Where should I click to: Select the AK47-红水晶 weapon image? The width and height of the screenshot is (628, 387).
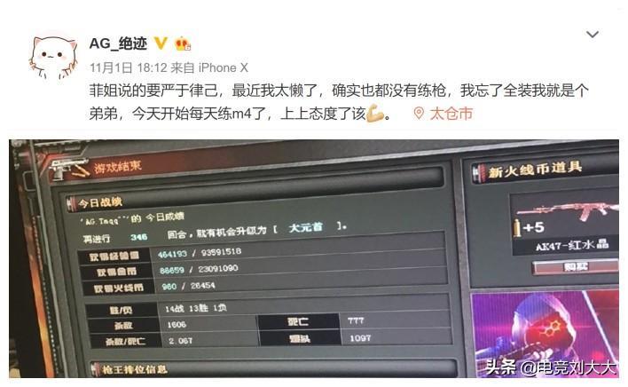click(x=568, y=211)
